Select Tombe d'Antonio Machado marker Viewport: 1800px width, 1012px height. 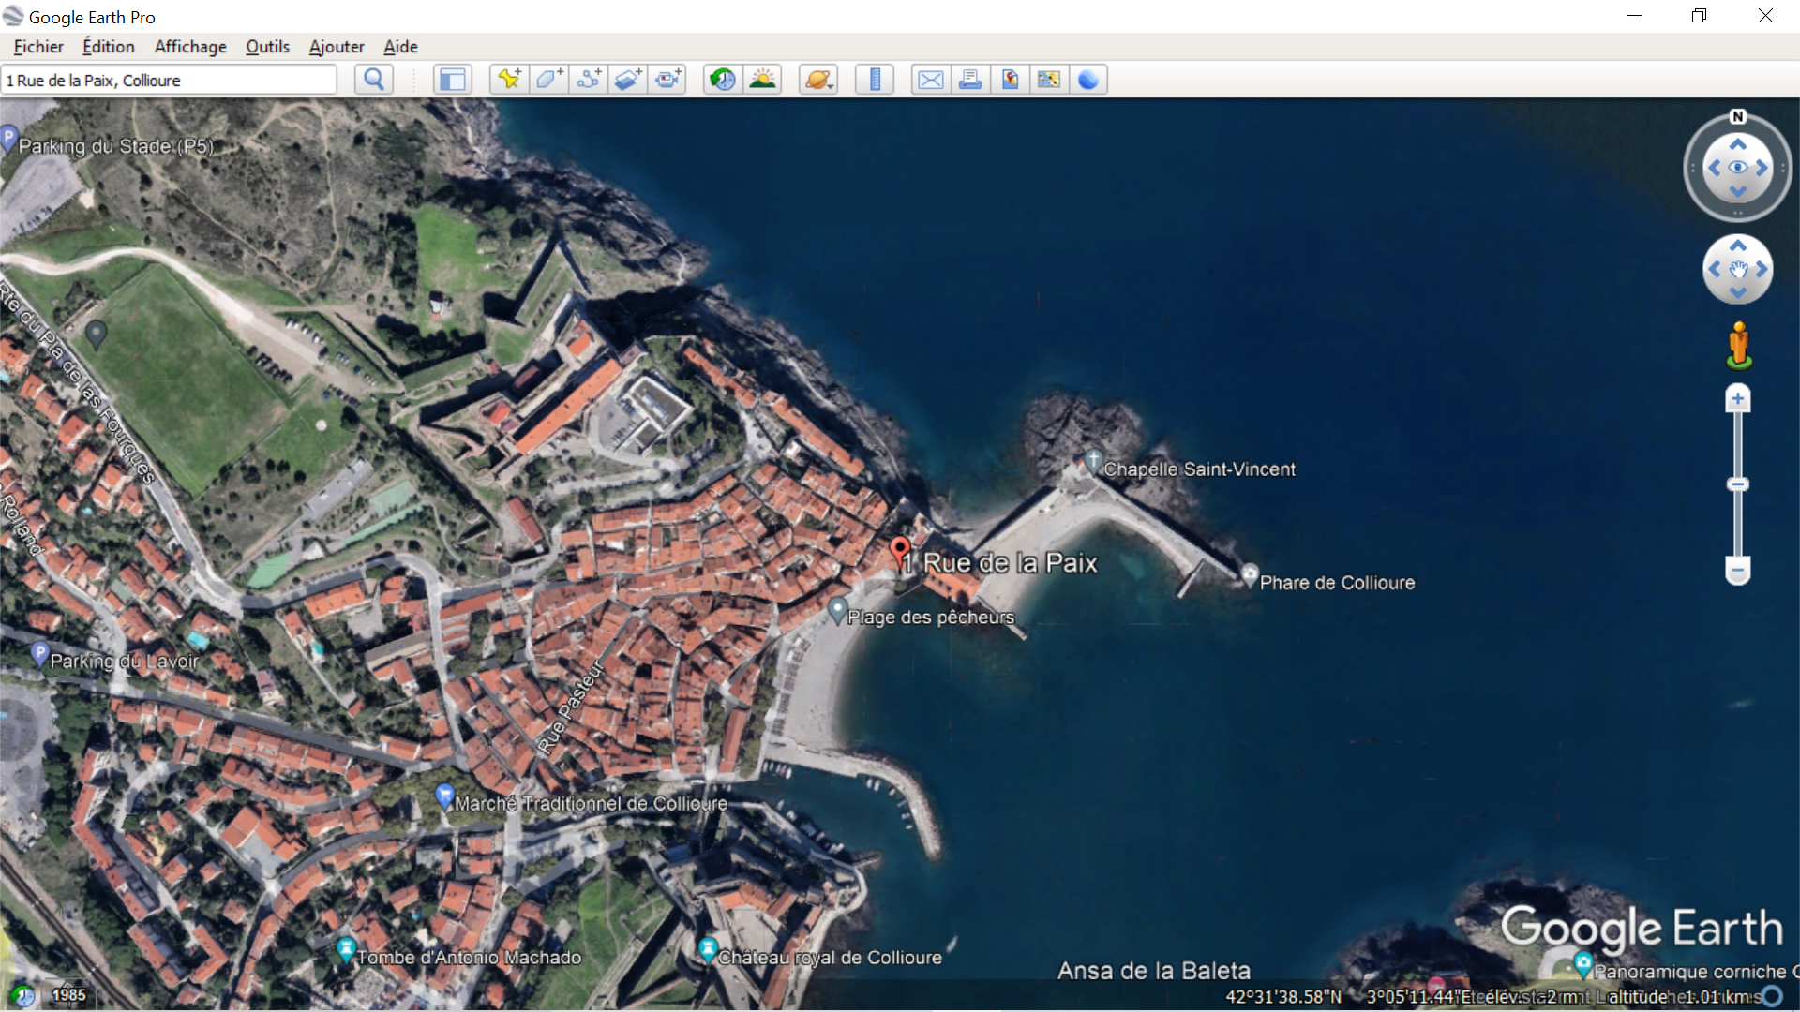(346, 950)
